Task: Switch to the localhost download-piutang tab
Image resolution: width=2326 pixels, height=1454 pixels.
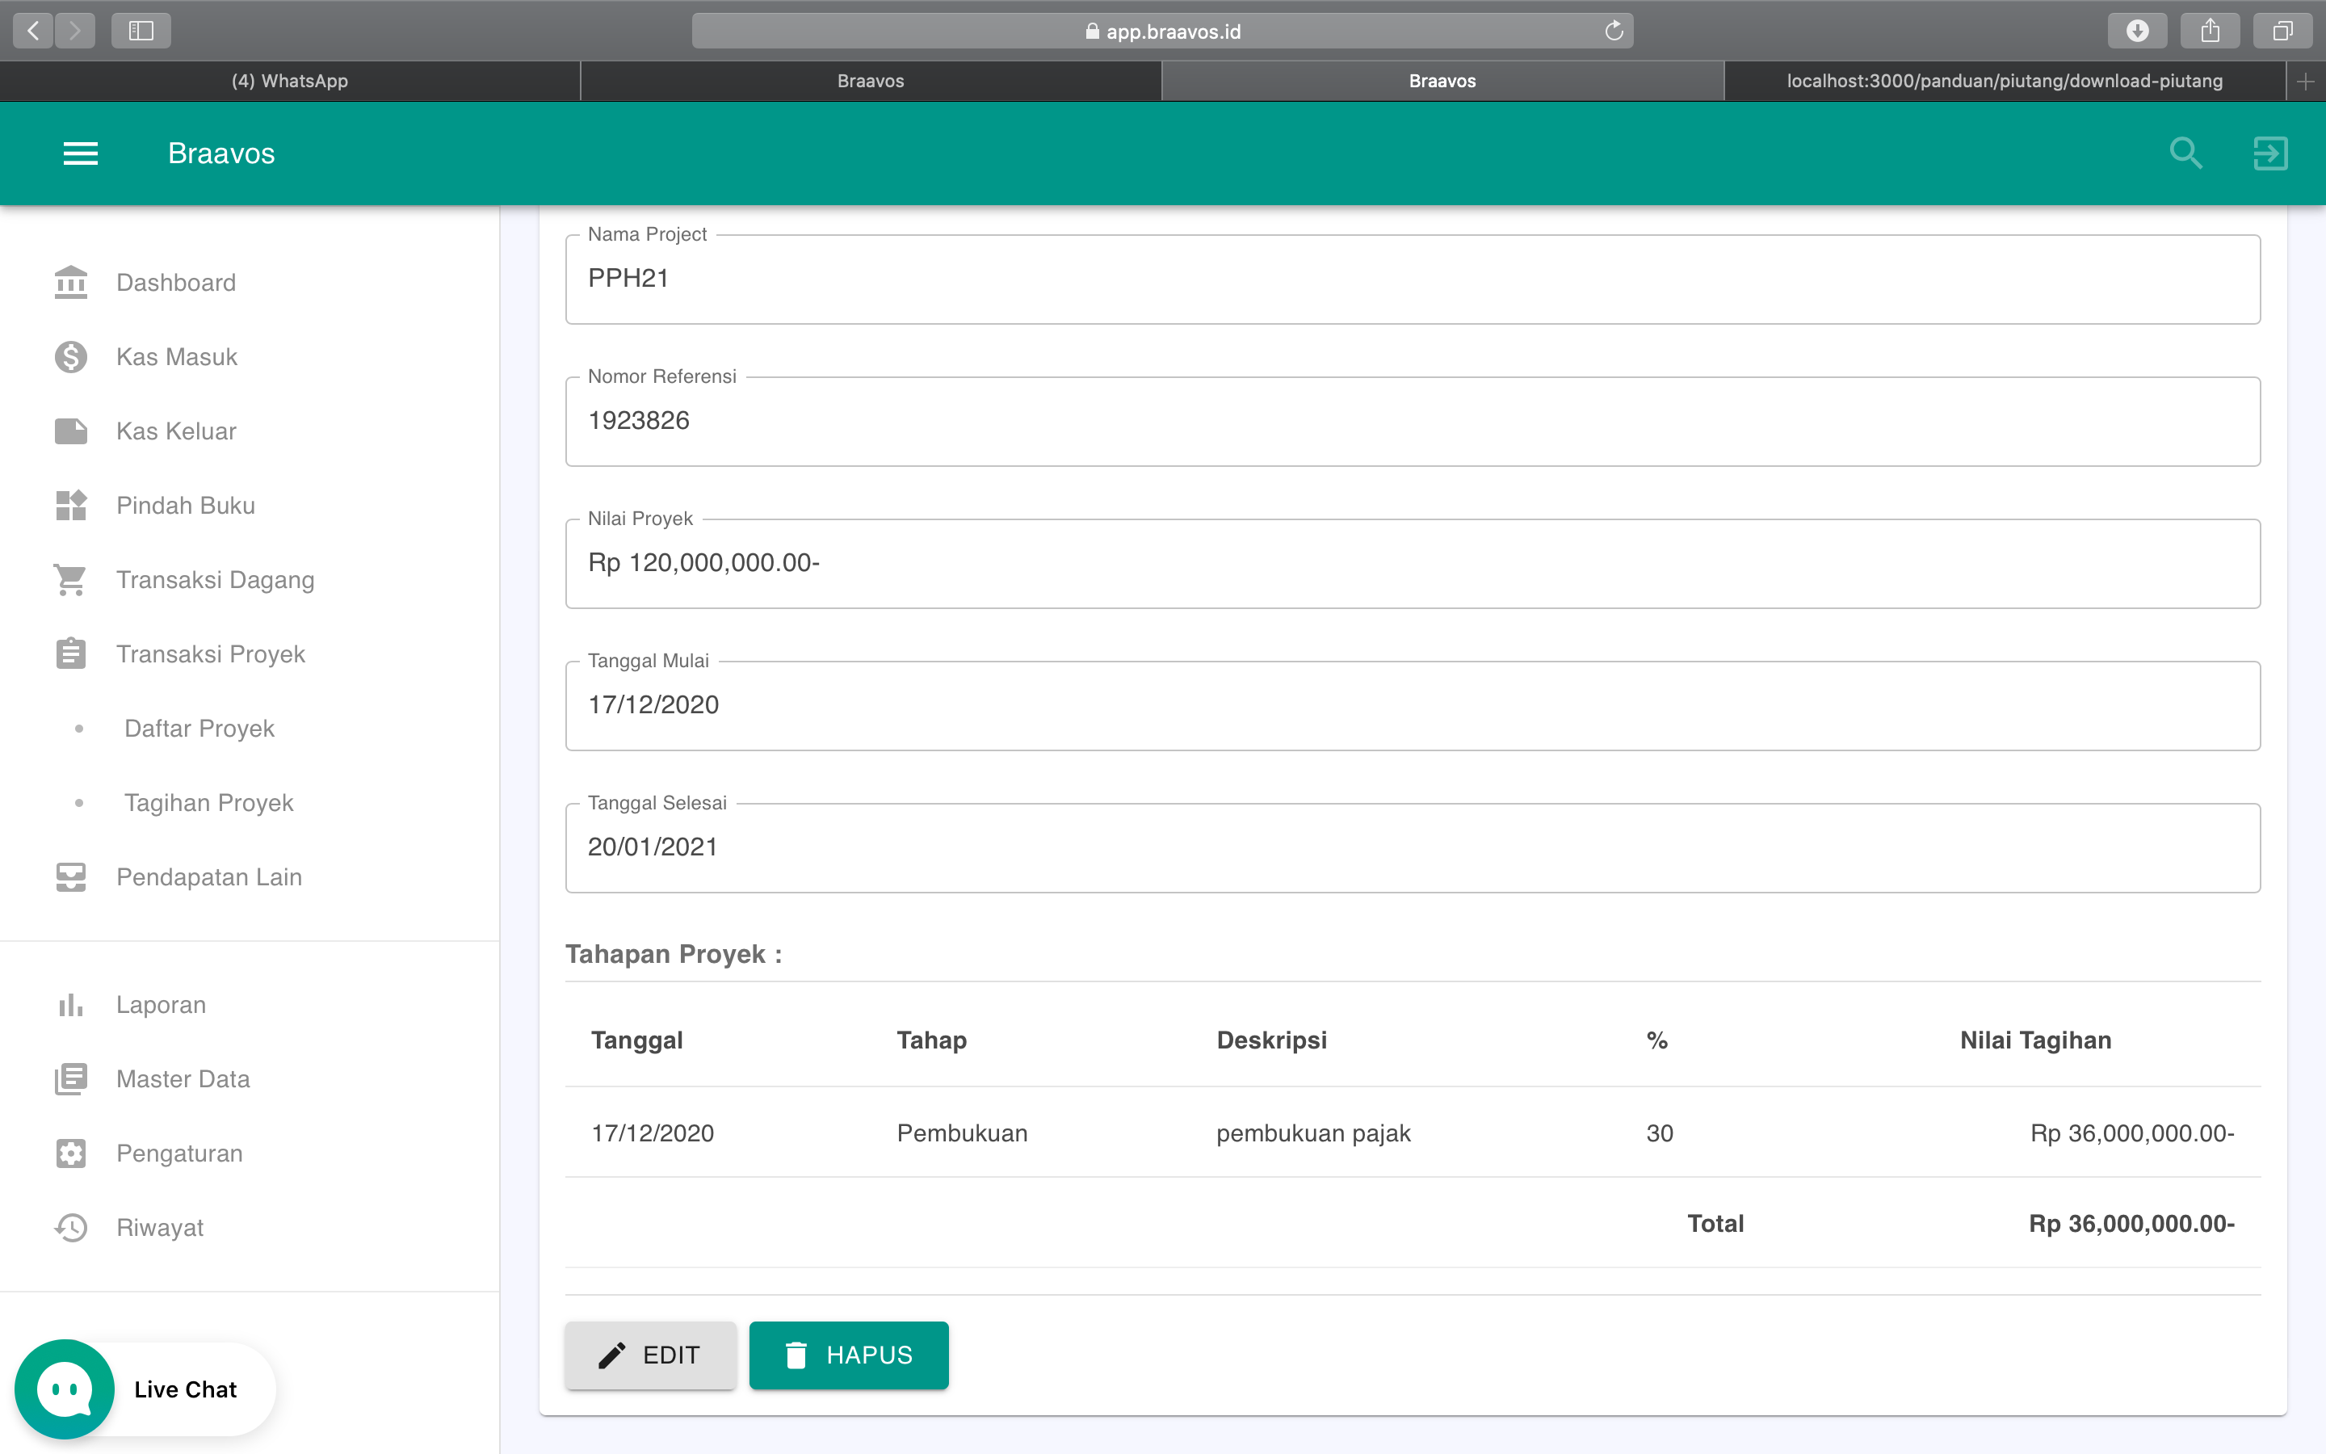Action: 2004,81
